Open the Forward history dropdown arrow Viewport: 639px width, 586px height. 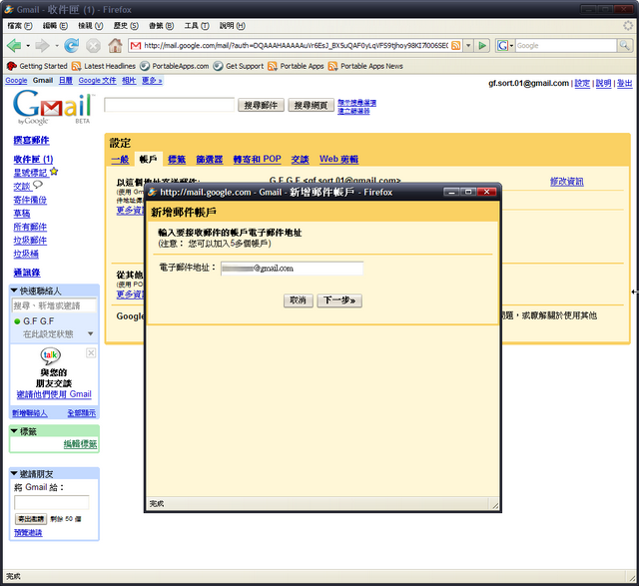57,46
